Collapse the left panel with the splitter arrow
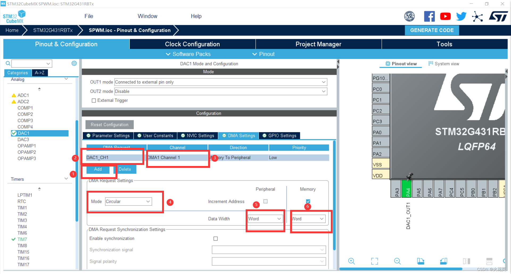511x274 pixels. [338, 61]
